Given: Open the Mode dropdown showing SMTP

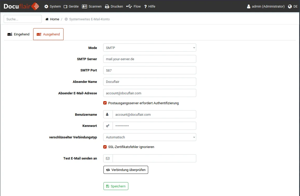Looking at the screenshot, I should pyautogui.click(x=149, y=48).
